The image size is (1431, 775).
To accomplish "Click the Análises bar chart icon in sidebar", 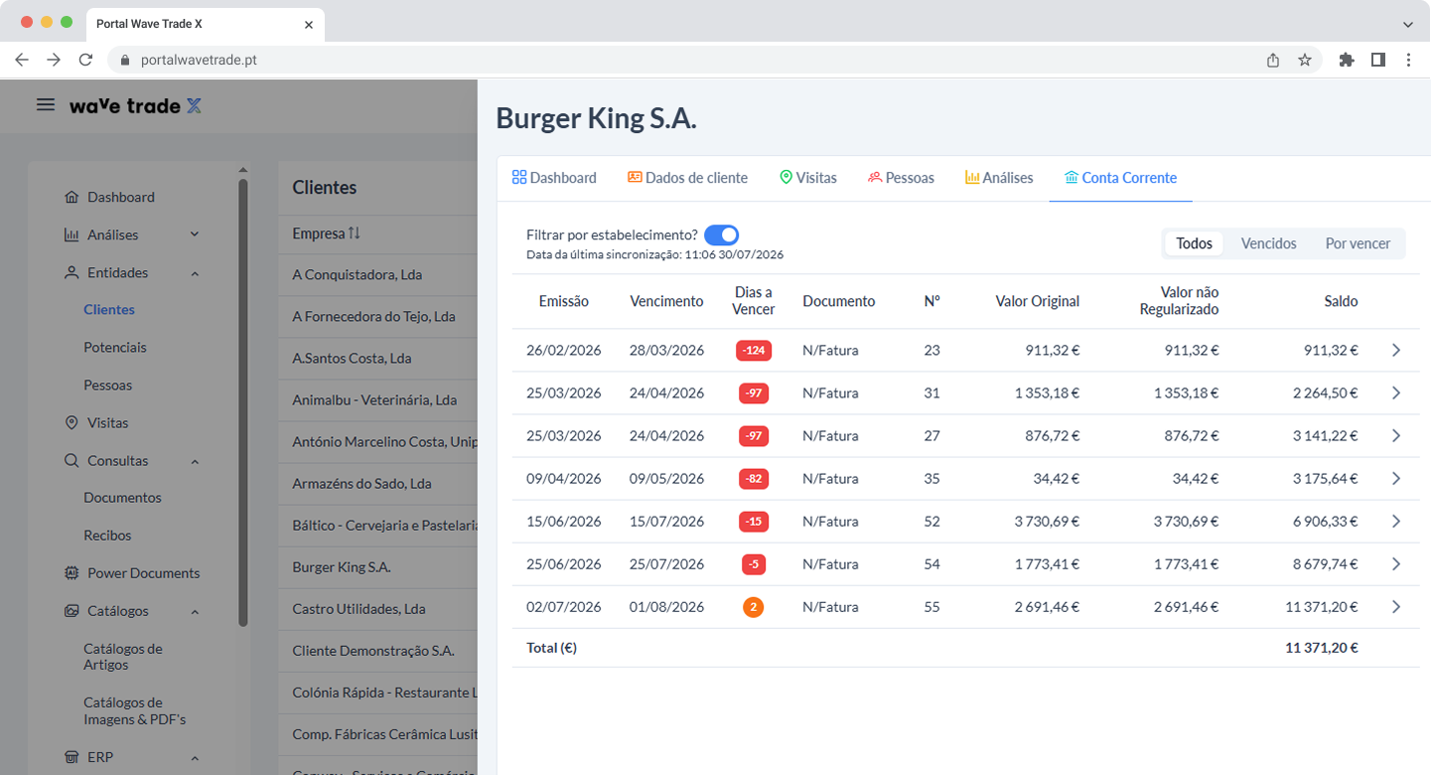I will tap(72, 234).
